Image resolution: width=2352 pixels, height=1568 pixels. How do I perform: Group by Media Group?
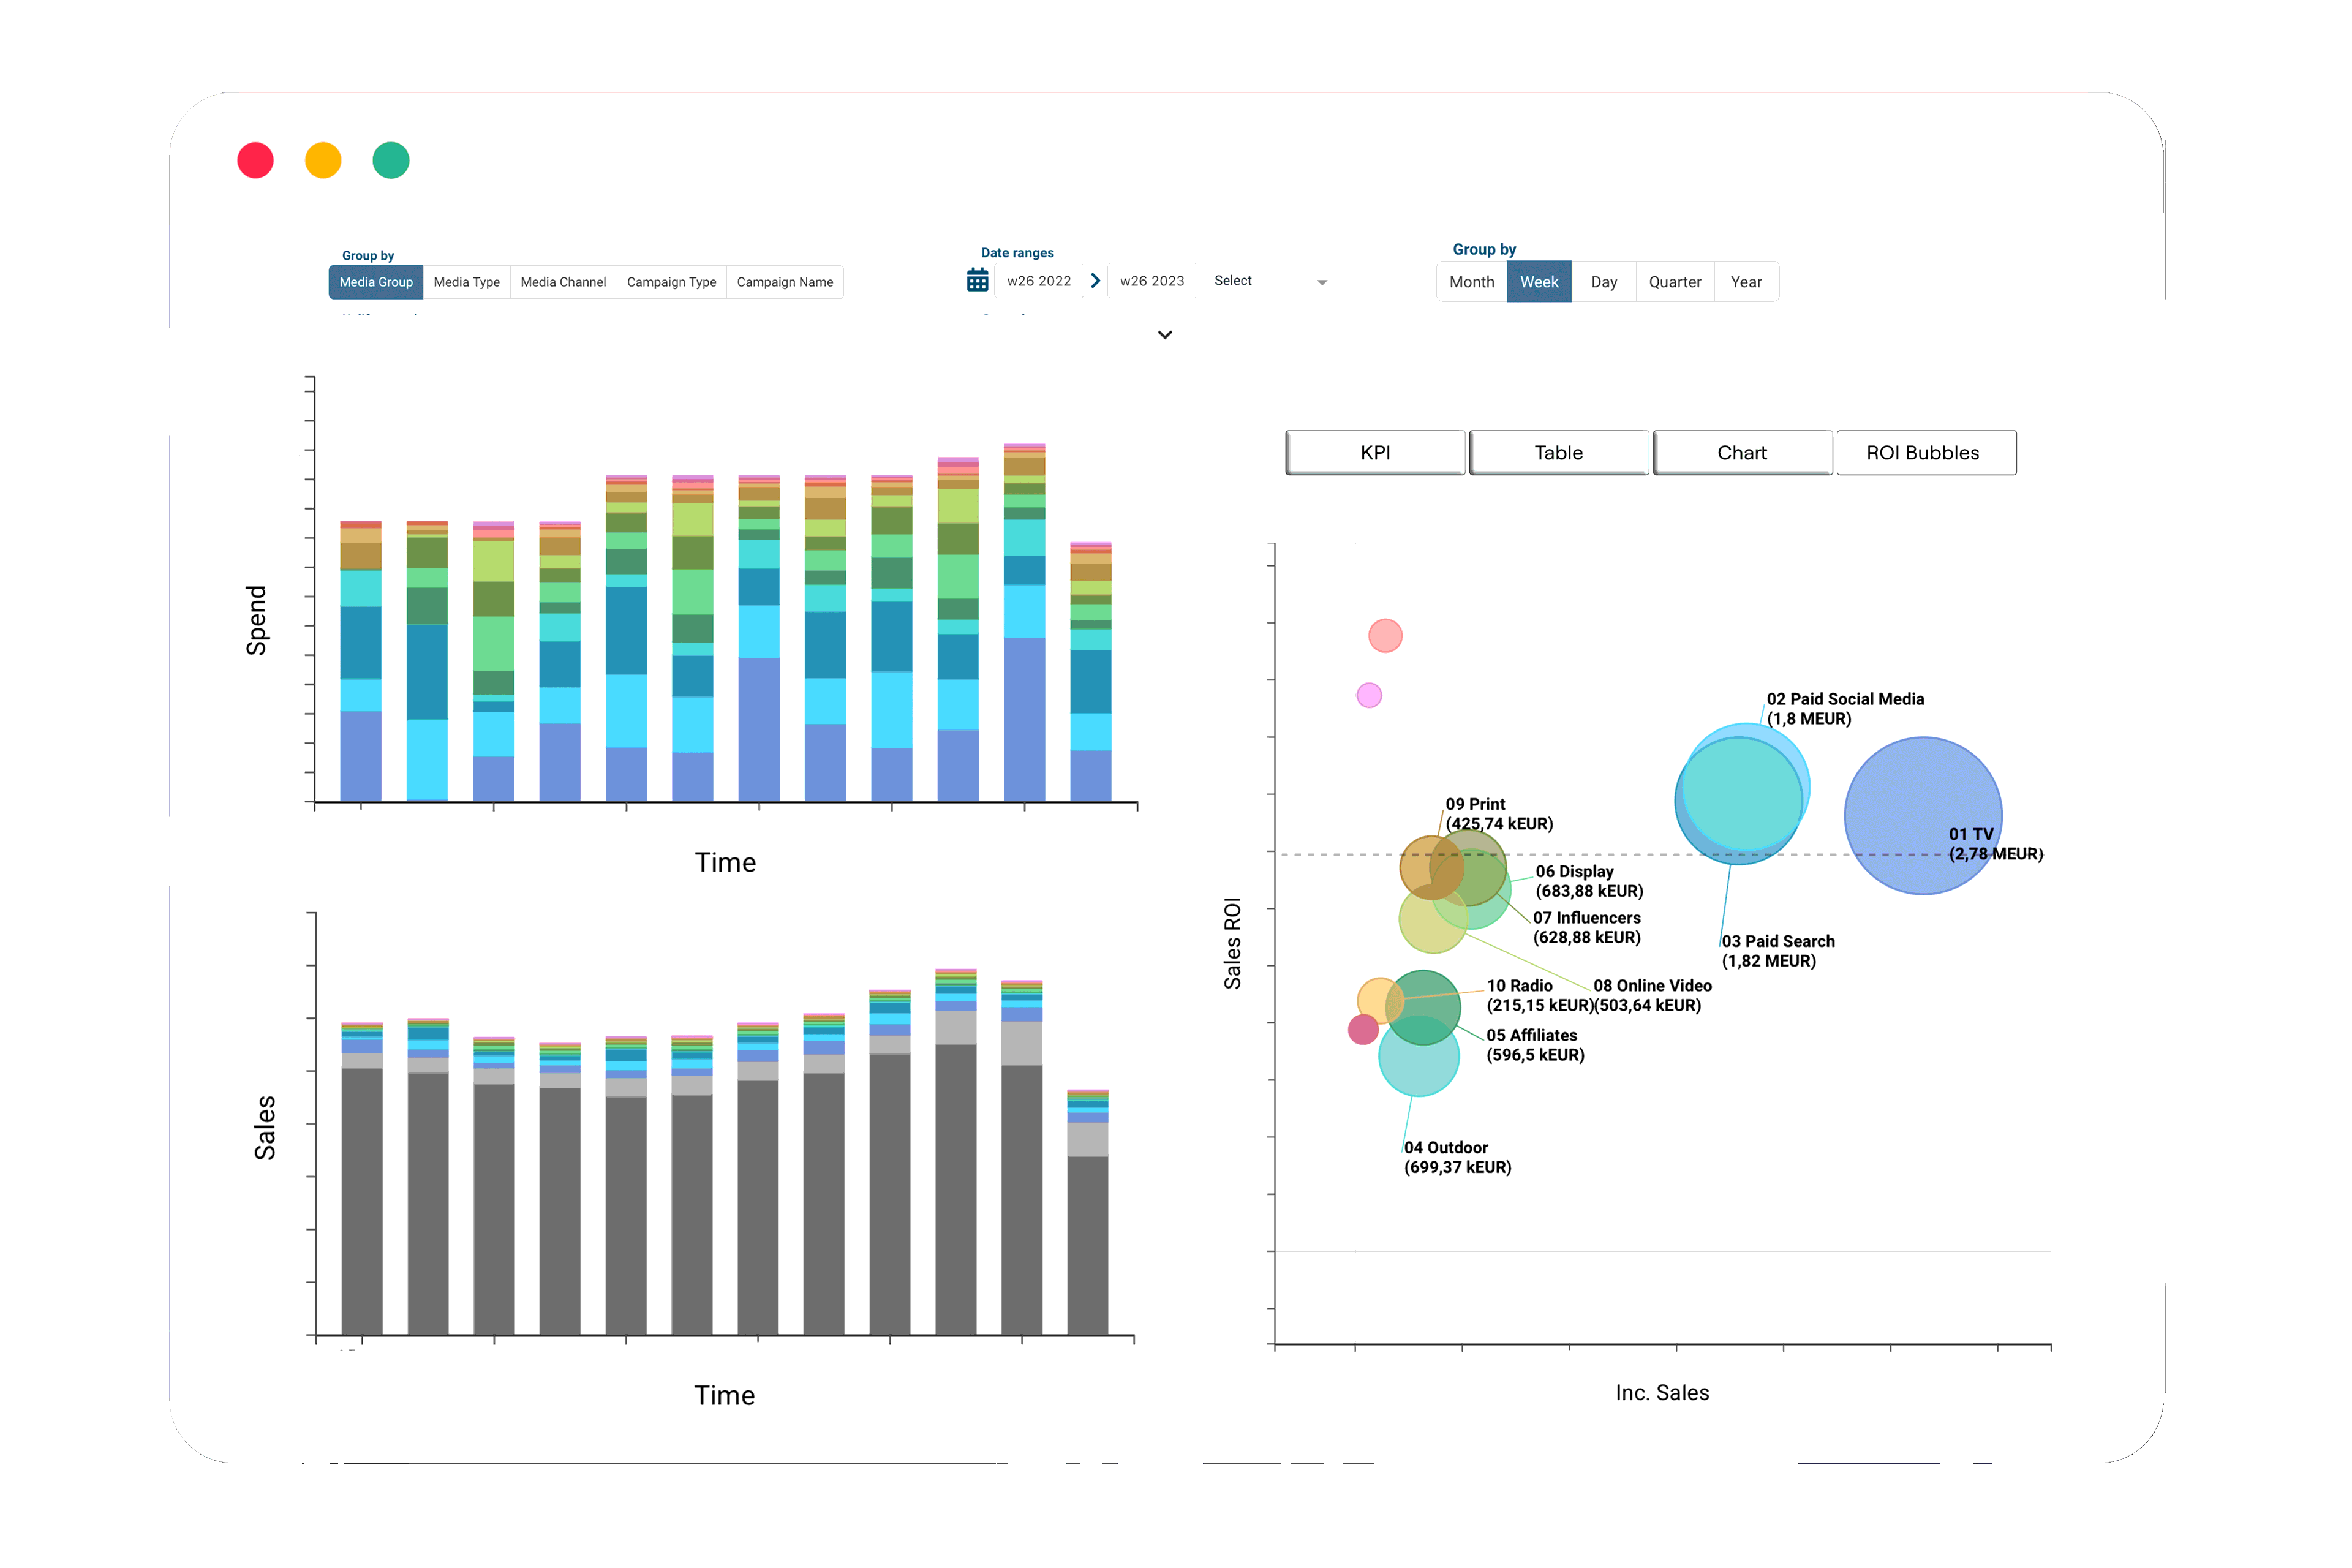pos(376,282)
